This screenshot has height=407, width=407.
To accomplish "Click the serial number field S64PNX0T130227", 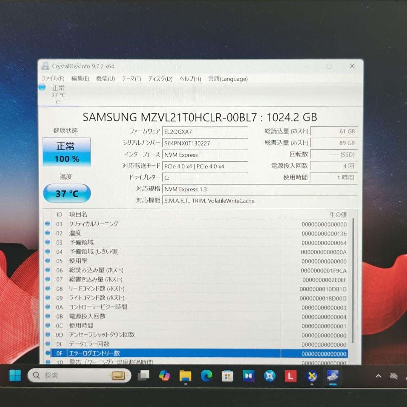I will pos(205,143).
